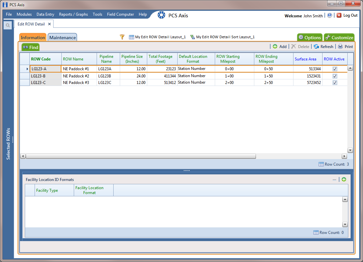Expand the Selected ROWs side panel

pyautogui.click(x=8, y=144)
